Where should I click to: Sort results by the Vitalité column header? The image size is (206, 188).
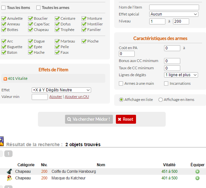169,165
